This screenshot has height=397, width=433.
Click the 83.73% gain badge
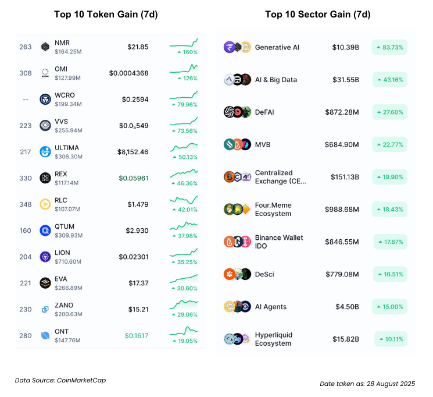(389, 47)
